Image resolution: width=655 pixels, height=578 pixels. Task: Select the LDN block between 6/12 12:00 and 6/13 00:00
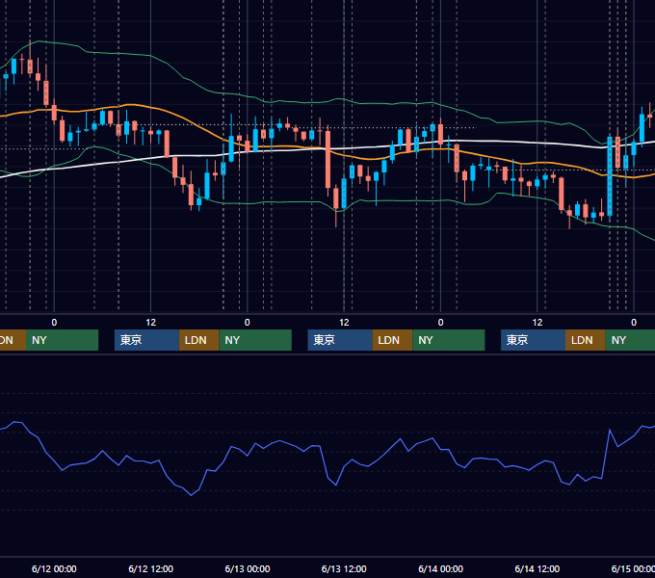[x=198, y=340]
